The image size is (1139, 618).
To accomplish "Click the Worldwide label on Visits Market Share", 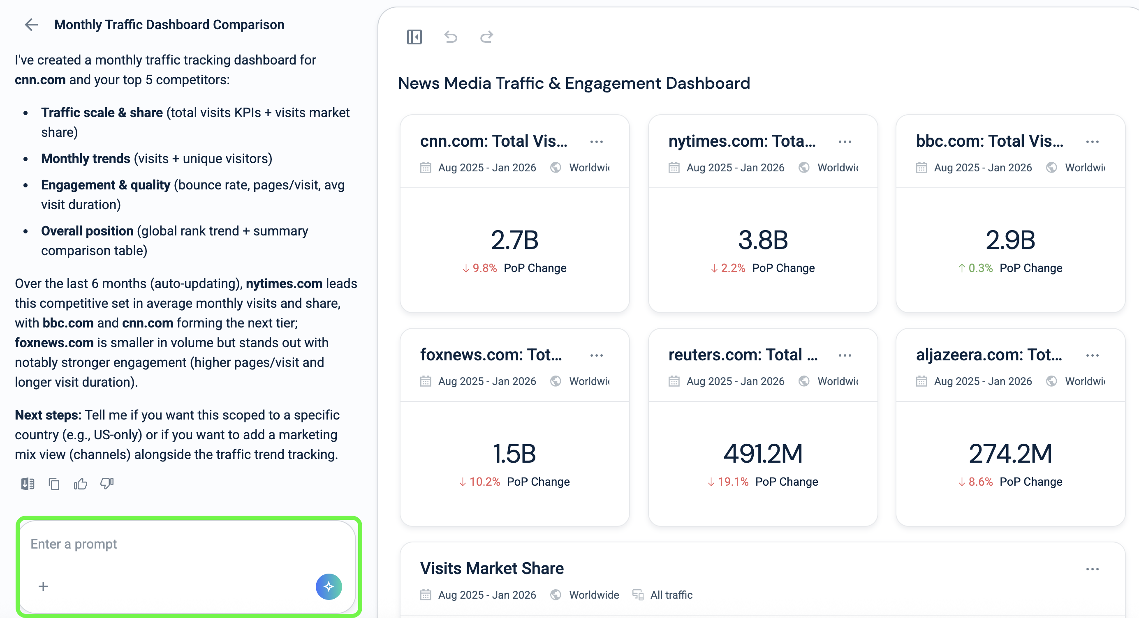I will [594, 595].
